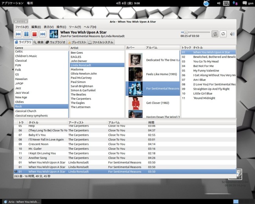Toggle repeat mode button

tap(223, 34)
